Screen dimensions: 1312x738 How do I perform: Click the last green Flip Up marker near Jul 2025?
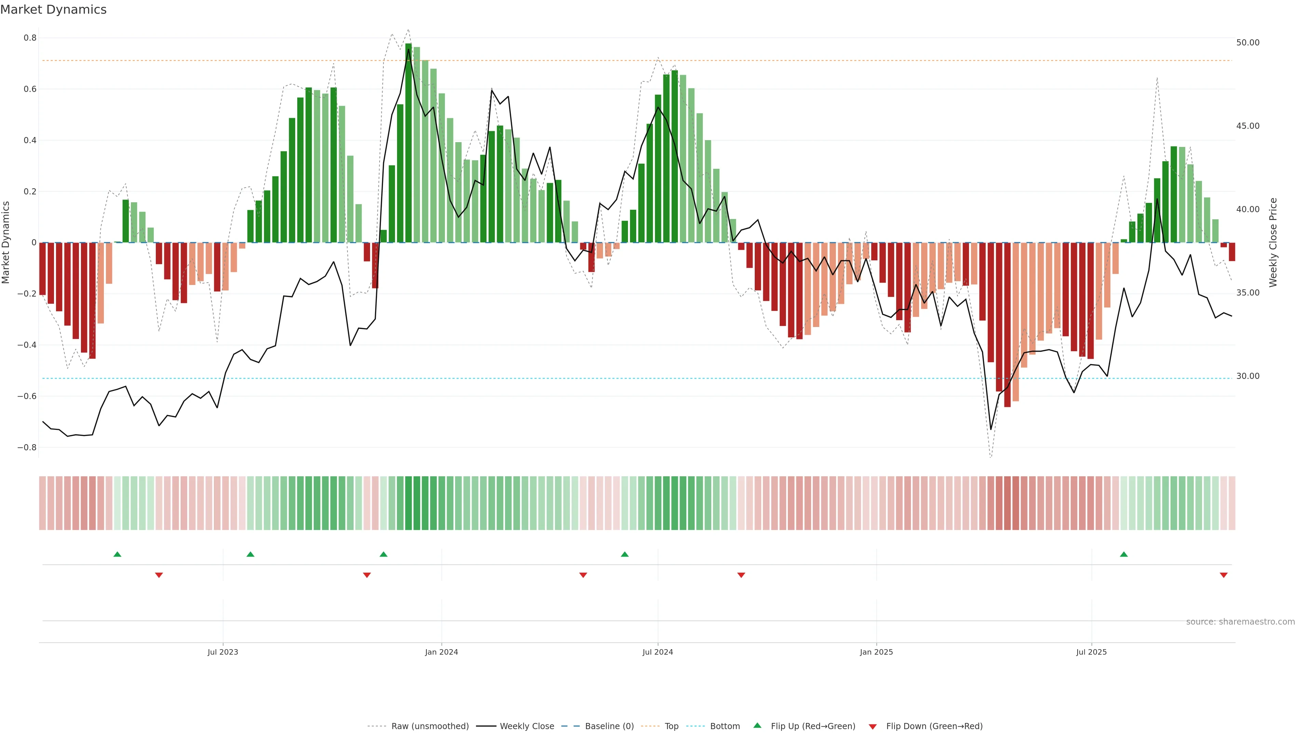pos(1123,554)
